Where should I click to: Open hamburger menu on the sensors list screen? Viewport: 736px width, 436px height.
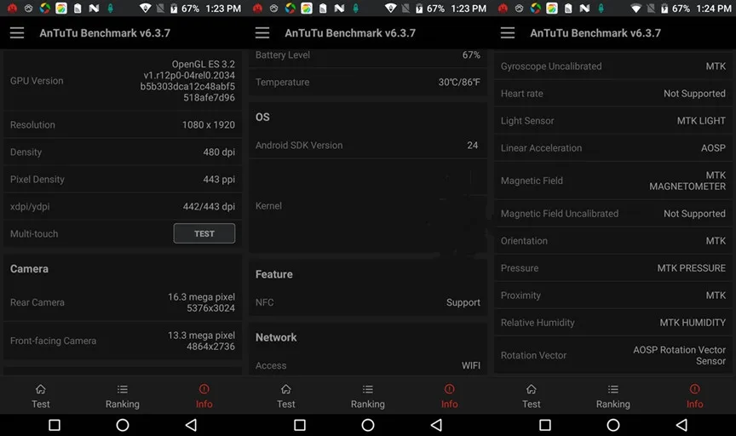click(508, 33)
